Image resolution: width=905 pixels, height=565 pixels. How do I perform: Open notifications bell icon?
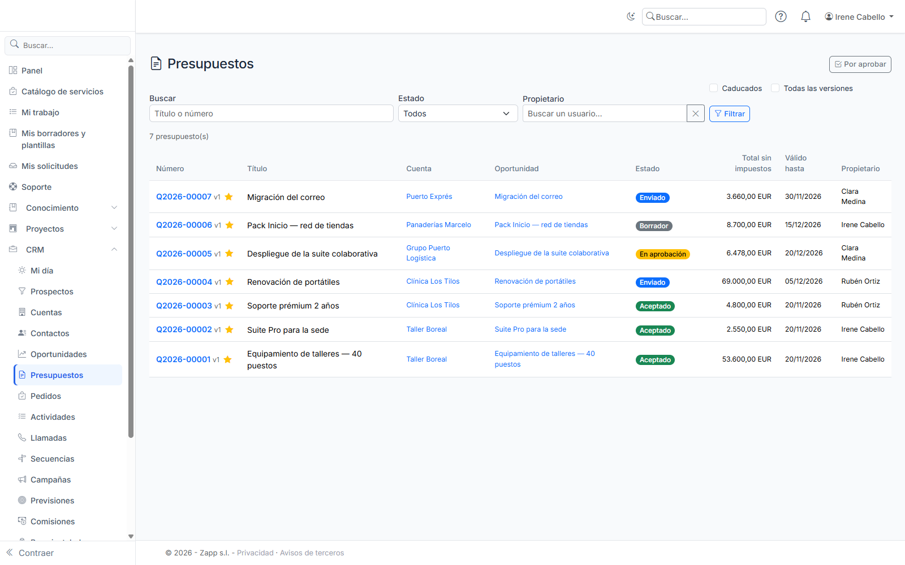pos(805,16)
